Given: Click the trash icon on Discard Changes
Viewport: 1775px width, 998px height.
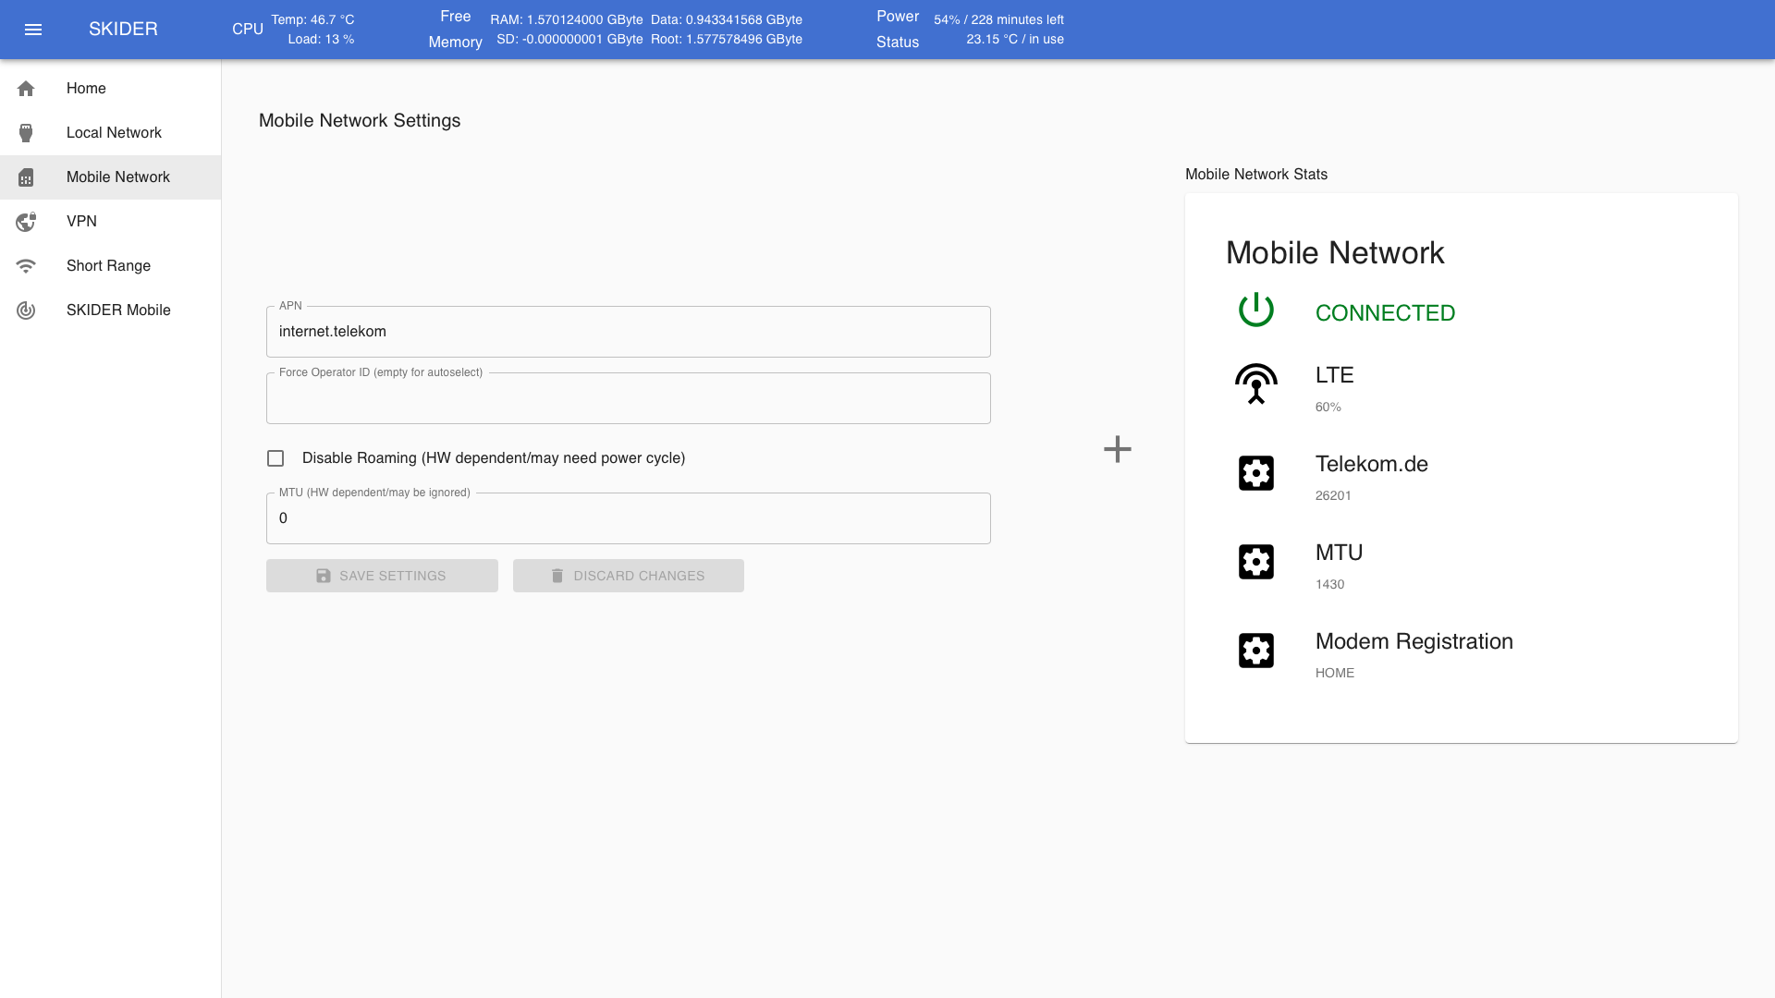Looking at the screenshot, I should [x=557, y=576].
